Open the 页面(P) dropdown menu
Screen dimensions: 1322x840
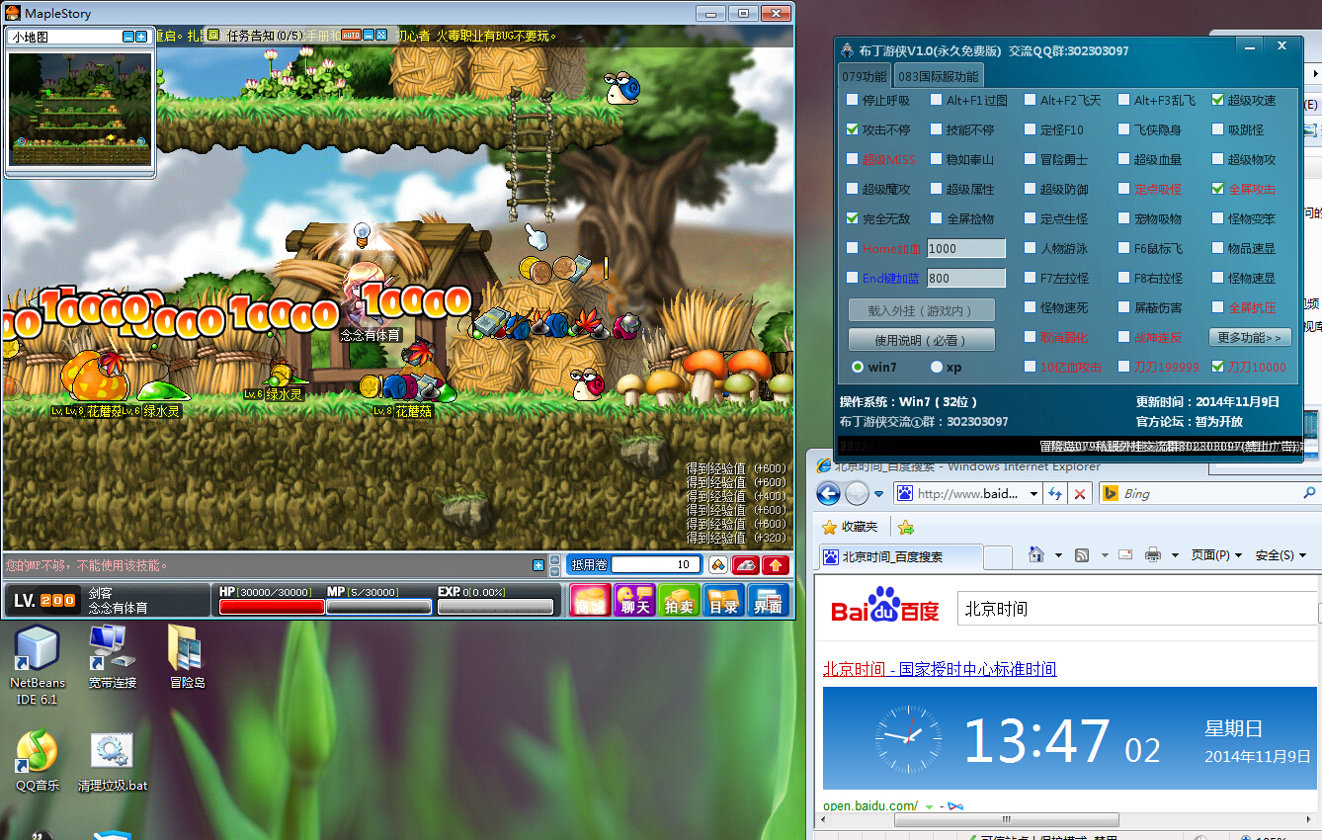point(1217,555)
